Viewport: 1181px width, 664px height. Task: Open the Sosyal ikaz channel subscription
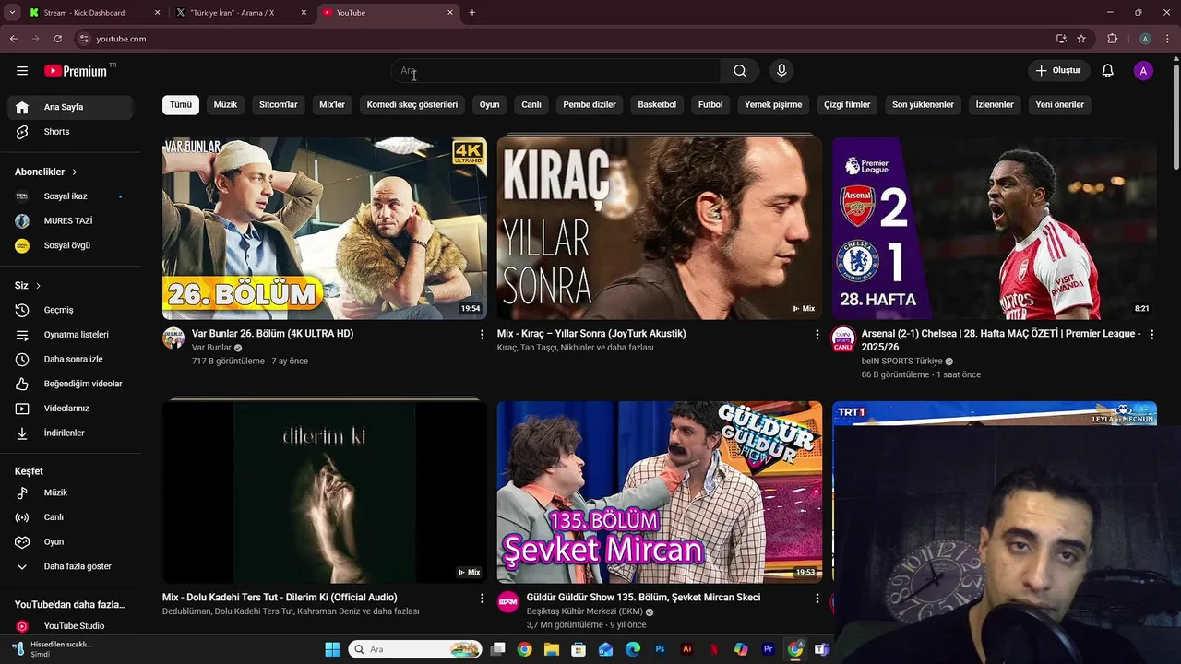tap(70, 196)
